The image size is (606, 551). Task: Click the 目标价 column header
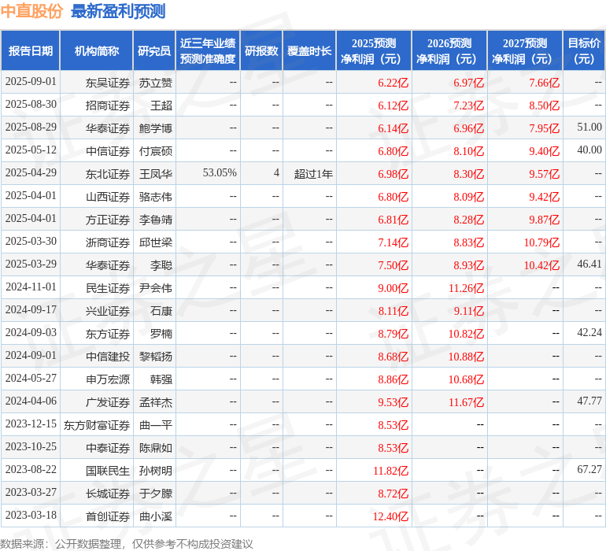tap(584, 50)
